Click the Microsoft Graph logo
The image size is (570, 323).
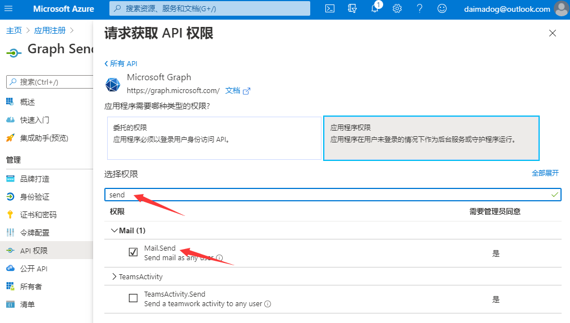point(113,84)
